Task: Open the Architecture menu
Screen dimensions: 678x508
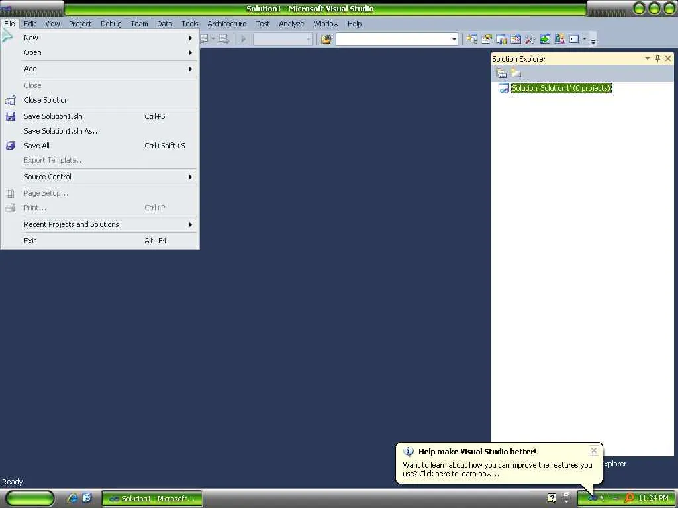Action: 227,24
